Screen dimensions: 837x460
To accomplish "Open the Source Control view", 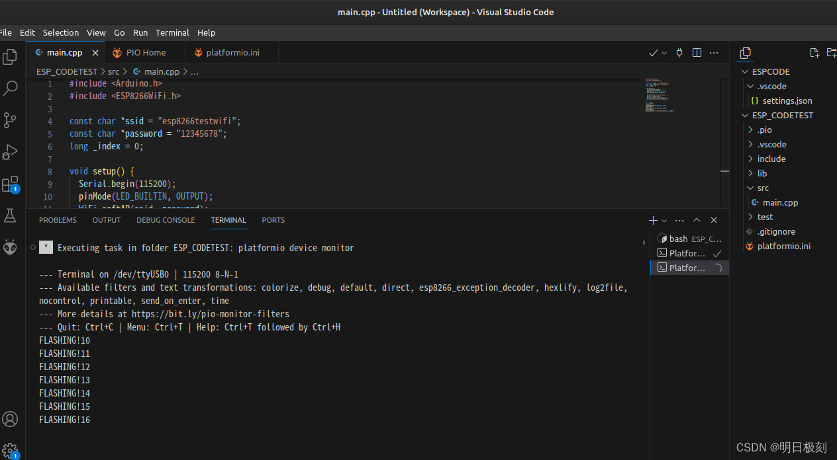I will (10, 120).
